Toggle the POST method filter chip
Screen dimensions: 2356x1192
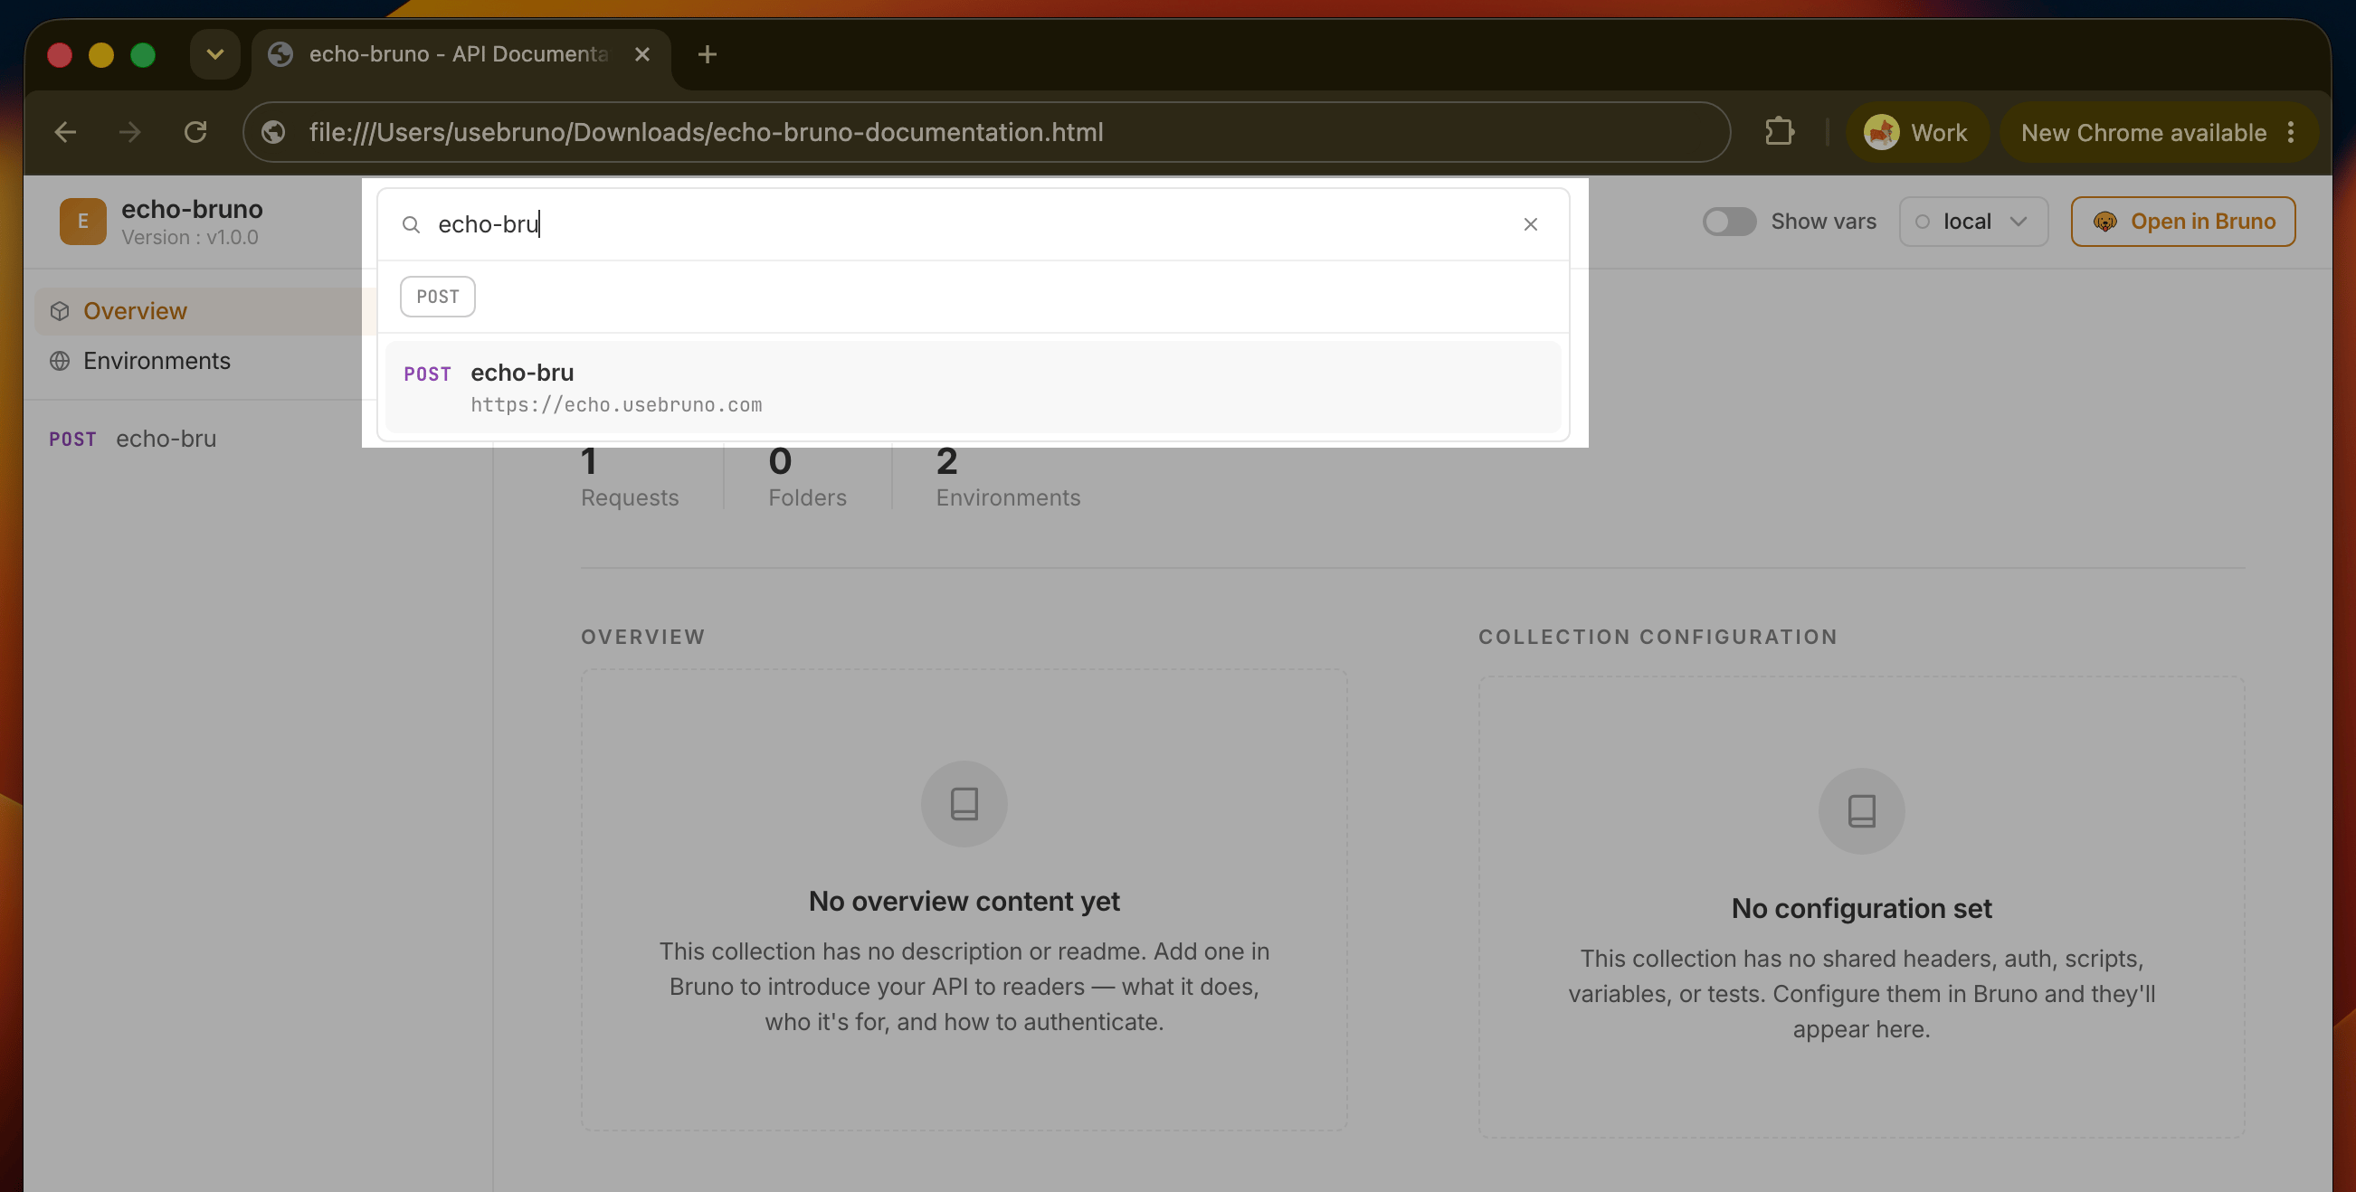[x=437, y=296]
